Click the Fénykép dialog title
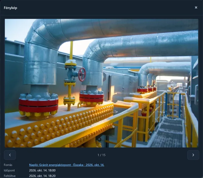 [10, 8]
